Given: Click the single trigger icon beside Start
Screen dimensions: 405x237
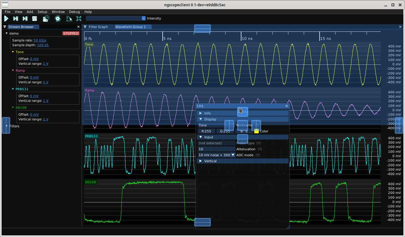Looking at the screenshot, I should (x=15, y=19).
